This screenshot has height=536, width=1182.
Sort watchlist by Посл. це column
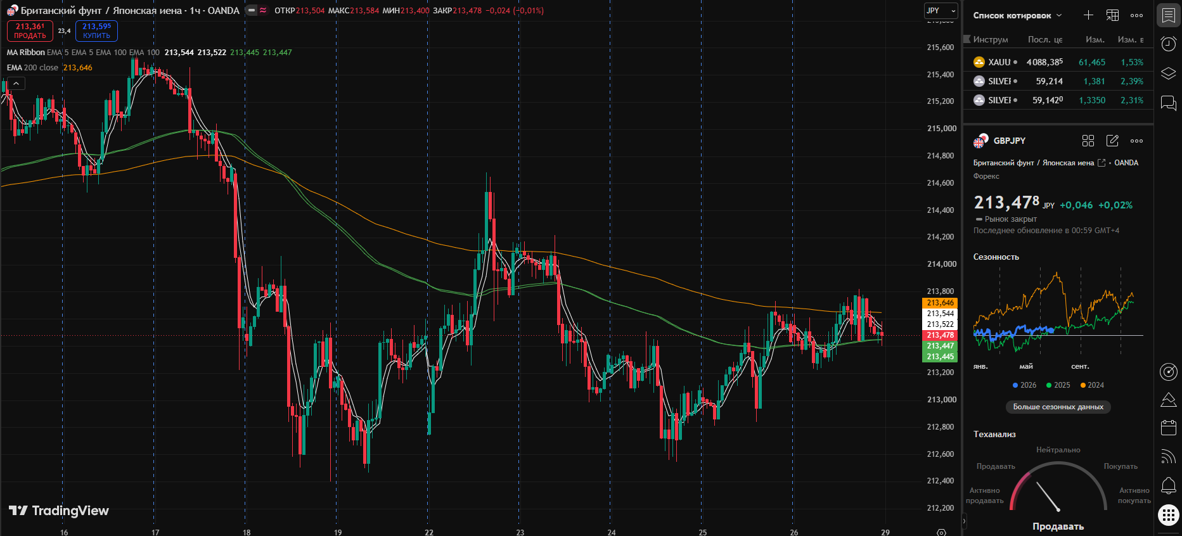click(x=1045, y=39)
